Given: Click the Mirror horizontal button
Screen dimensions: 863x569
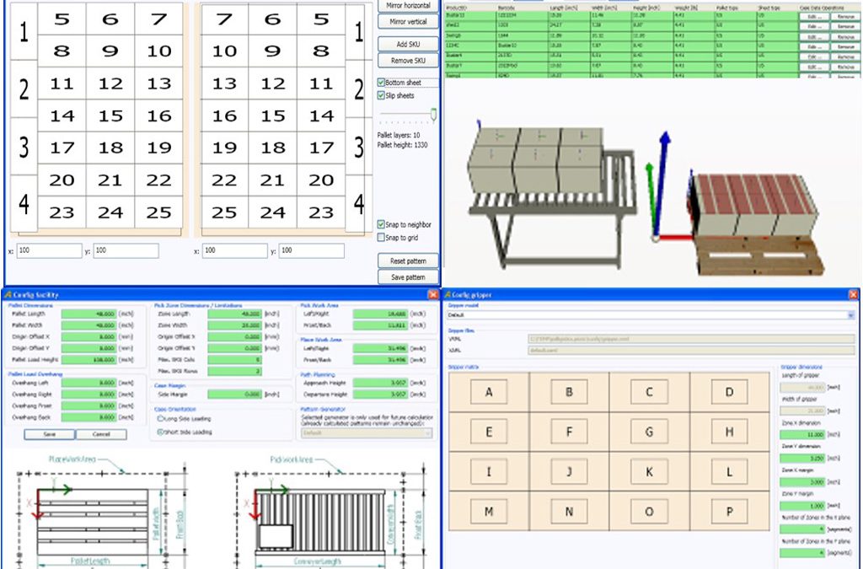Looking at the screenshot, I should pyautogui.click(x=409, y=6).
